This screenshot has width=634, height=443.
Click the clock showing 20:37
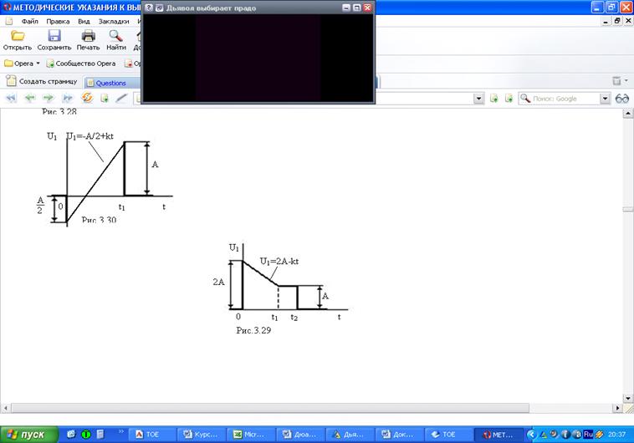click(616, 435)
